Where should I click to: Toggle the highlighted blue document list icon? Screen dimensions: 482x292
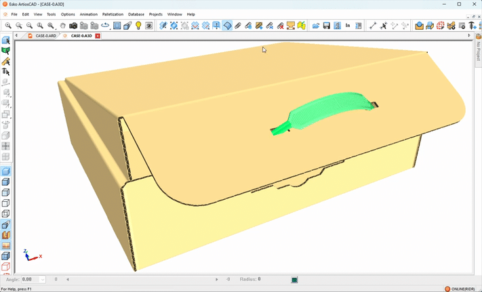click(x=337, y=26)
